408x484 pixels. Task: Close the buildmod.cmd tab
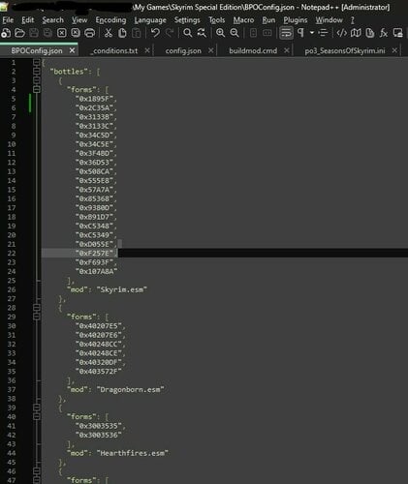click(287, 50)
